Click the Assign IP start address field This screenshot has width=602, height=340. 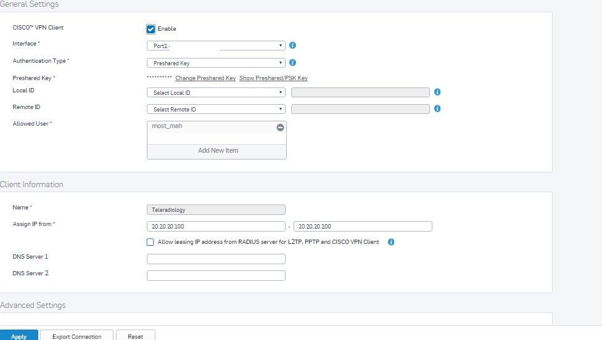pos(216,227)
